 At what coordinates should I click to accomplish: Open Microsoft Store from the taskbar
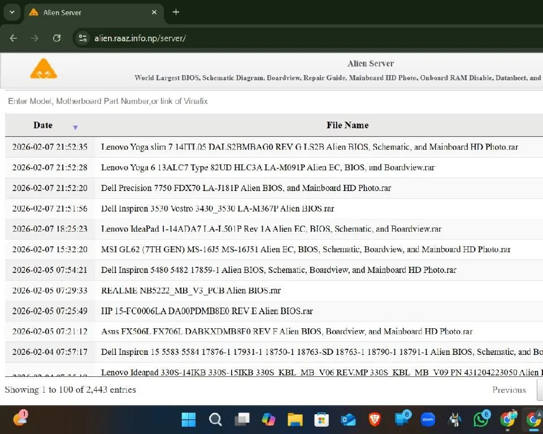tap(322, 419)
